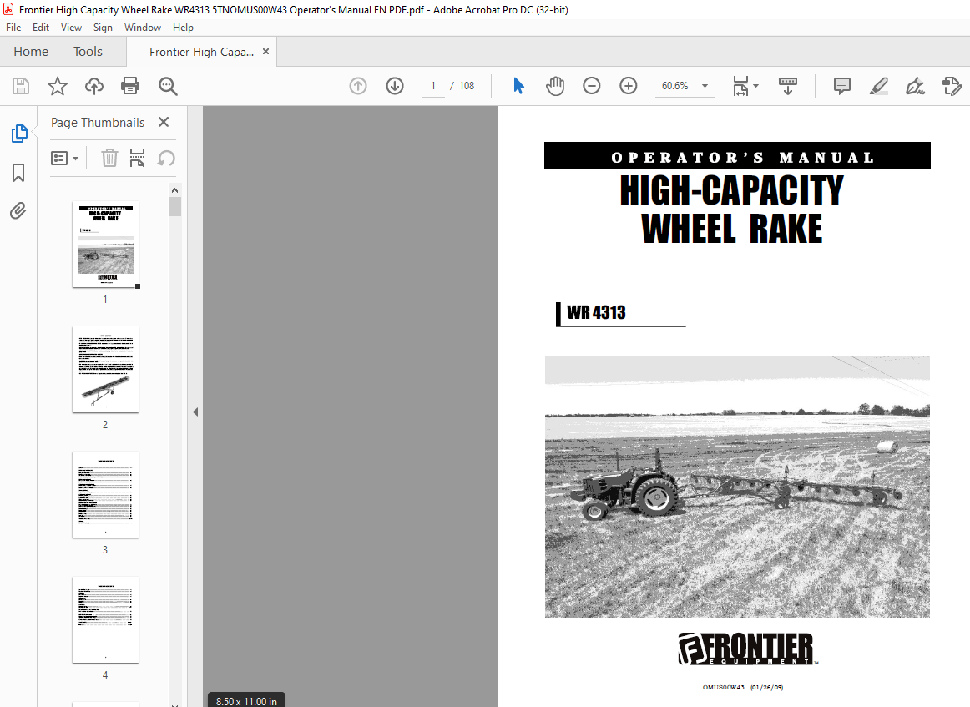
Task: Open the Find text search tool
Action: pos(168,86)
